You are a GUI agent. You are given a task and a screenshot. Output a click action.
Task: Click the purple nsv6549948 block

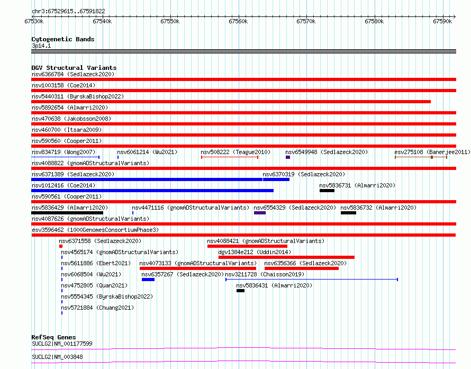[288, 157]
